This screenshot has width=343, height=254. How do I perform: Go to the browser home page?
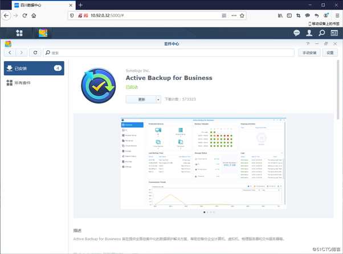coord(34,15)
